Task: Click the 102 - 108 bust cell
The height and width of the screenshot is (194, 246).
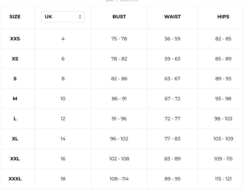Action: [119, 159]
